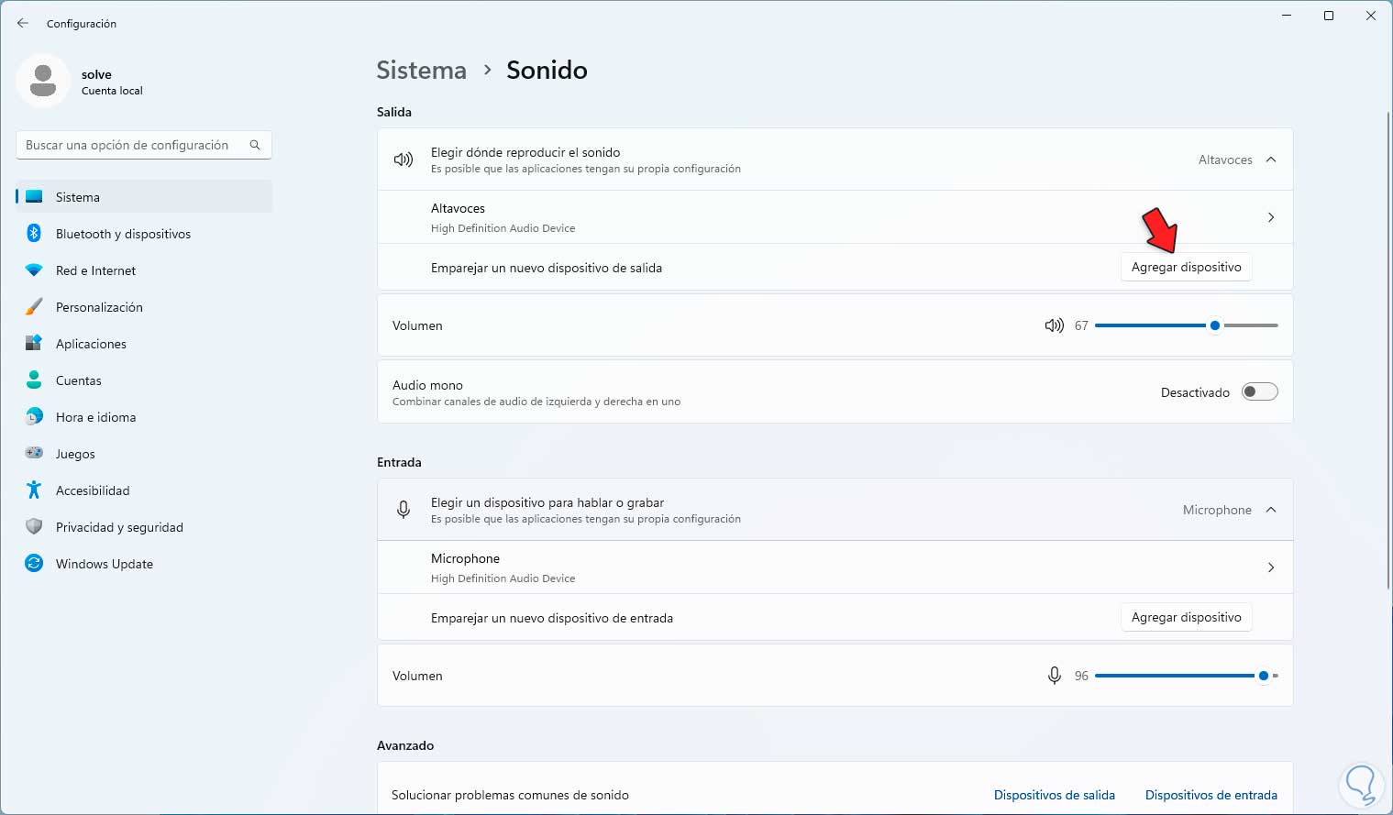This screenshot has width=1393, height=815.
Task: Collapse the input device Microphone chevron
Action: [x=1271, y=510]
